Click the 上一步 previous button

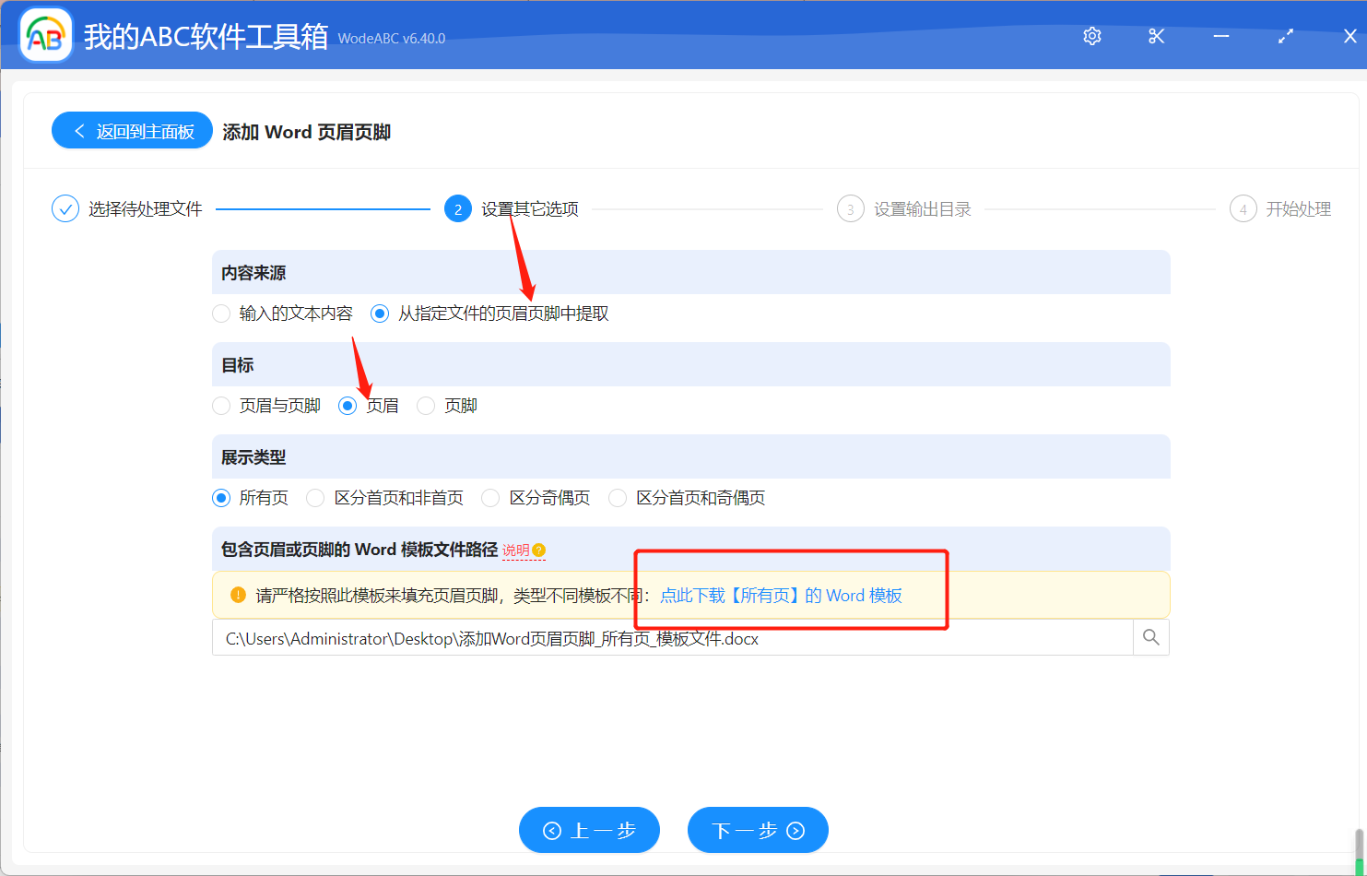click(589, 829)
